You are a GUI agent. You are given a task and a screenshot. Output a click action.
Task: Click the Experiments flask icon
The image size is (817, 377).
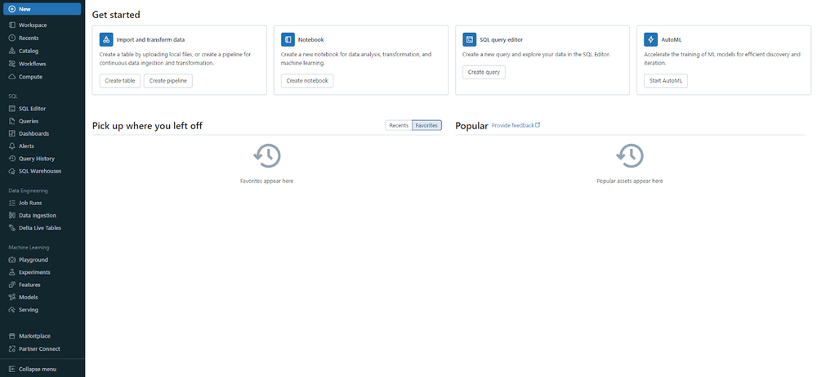tap(12, 272)
